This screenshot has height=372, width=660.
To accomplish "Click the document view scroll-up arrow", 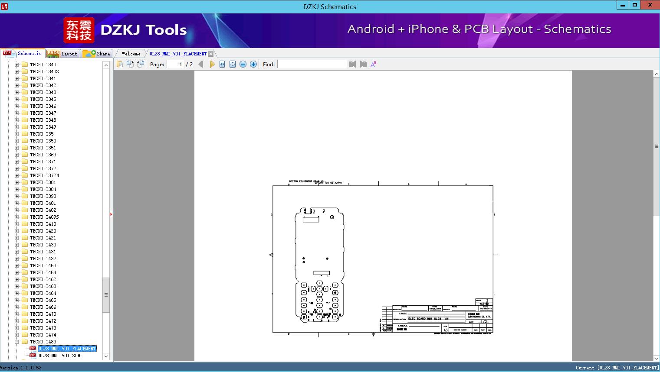I will pos(657,74).
